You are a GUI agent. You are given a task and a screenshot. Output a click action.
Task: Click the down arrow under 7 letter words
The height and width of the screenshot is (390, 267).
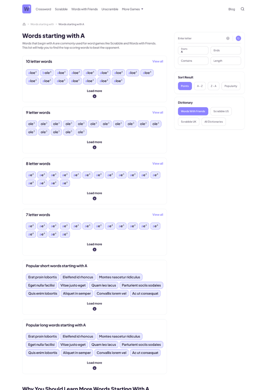pos(95,250)
